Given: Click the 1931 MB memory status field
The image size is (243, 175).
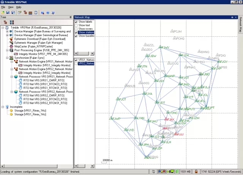Looking at the screenshot, I should (x=185, y=172).
